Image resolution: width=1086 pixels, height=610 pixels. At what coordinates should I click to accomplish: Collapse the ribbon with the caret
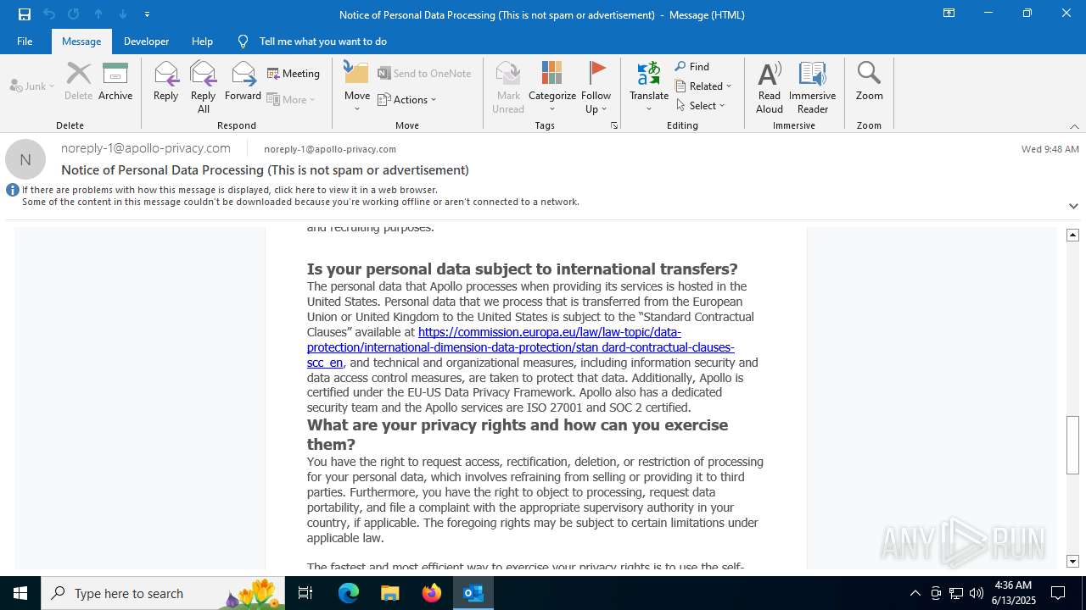(x=1074, y=126)
